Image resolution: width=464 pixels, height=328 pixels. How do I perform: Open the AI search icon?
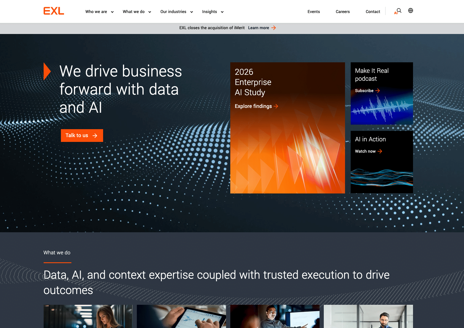coord(398,11)
